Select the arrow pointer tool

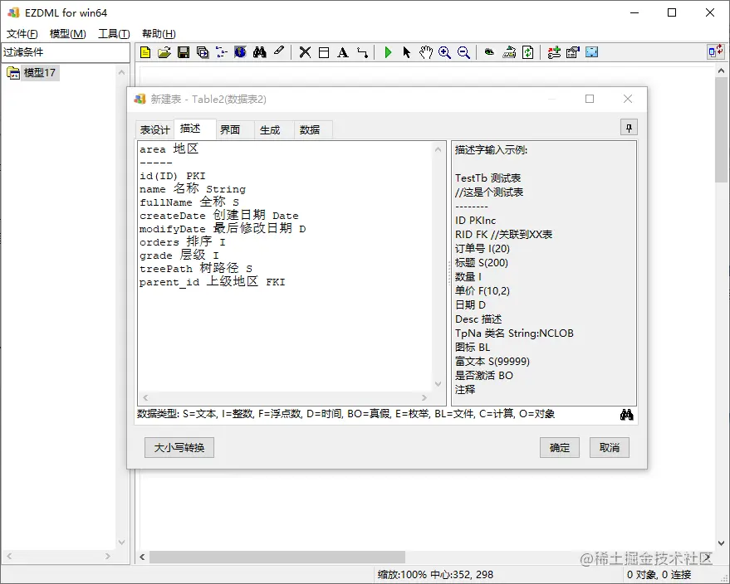(x=406, y=52)
